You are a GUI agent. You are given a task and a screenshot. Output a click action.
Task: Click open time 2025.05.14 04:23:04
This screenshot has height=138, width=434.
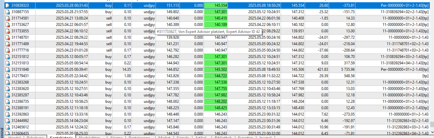(72, 121)
